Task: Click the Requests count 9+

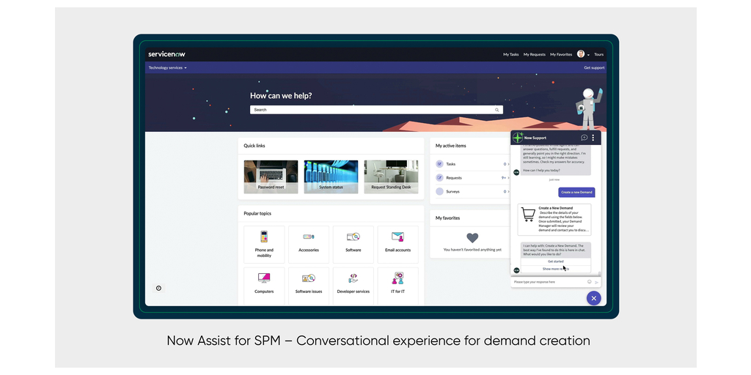Action: click(504, 178)
